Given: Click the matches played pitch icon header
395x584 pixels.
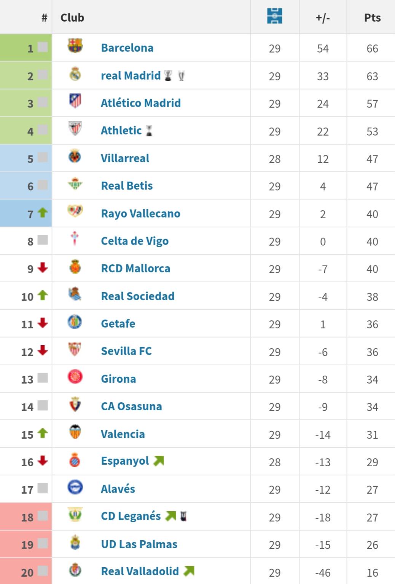Looking at the screenshot, I should click(274, 16).
